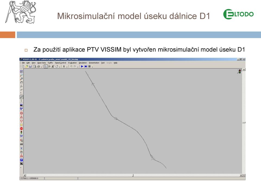
Task: Select the stop sign tool
Action: click(x=21, y=129)
